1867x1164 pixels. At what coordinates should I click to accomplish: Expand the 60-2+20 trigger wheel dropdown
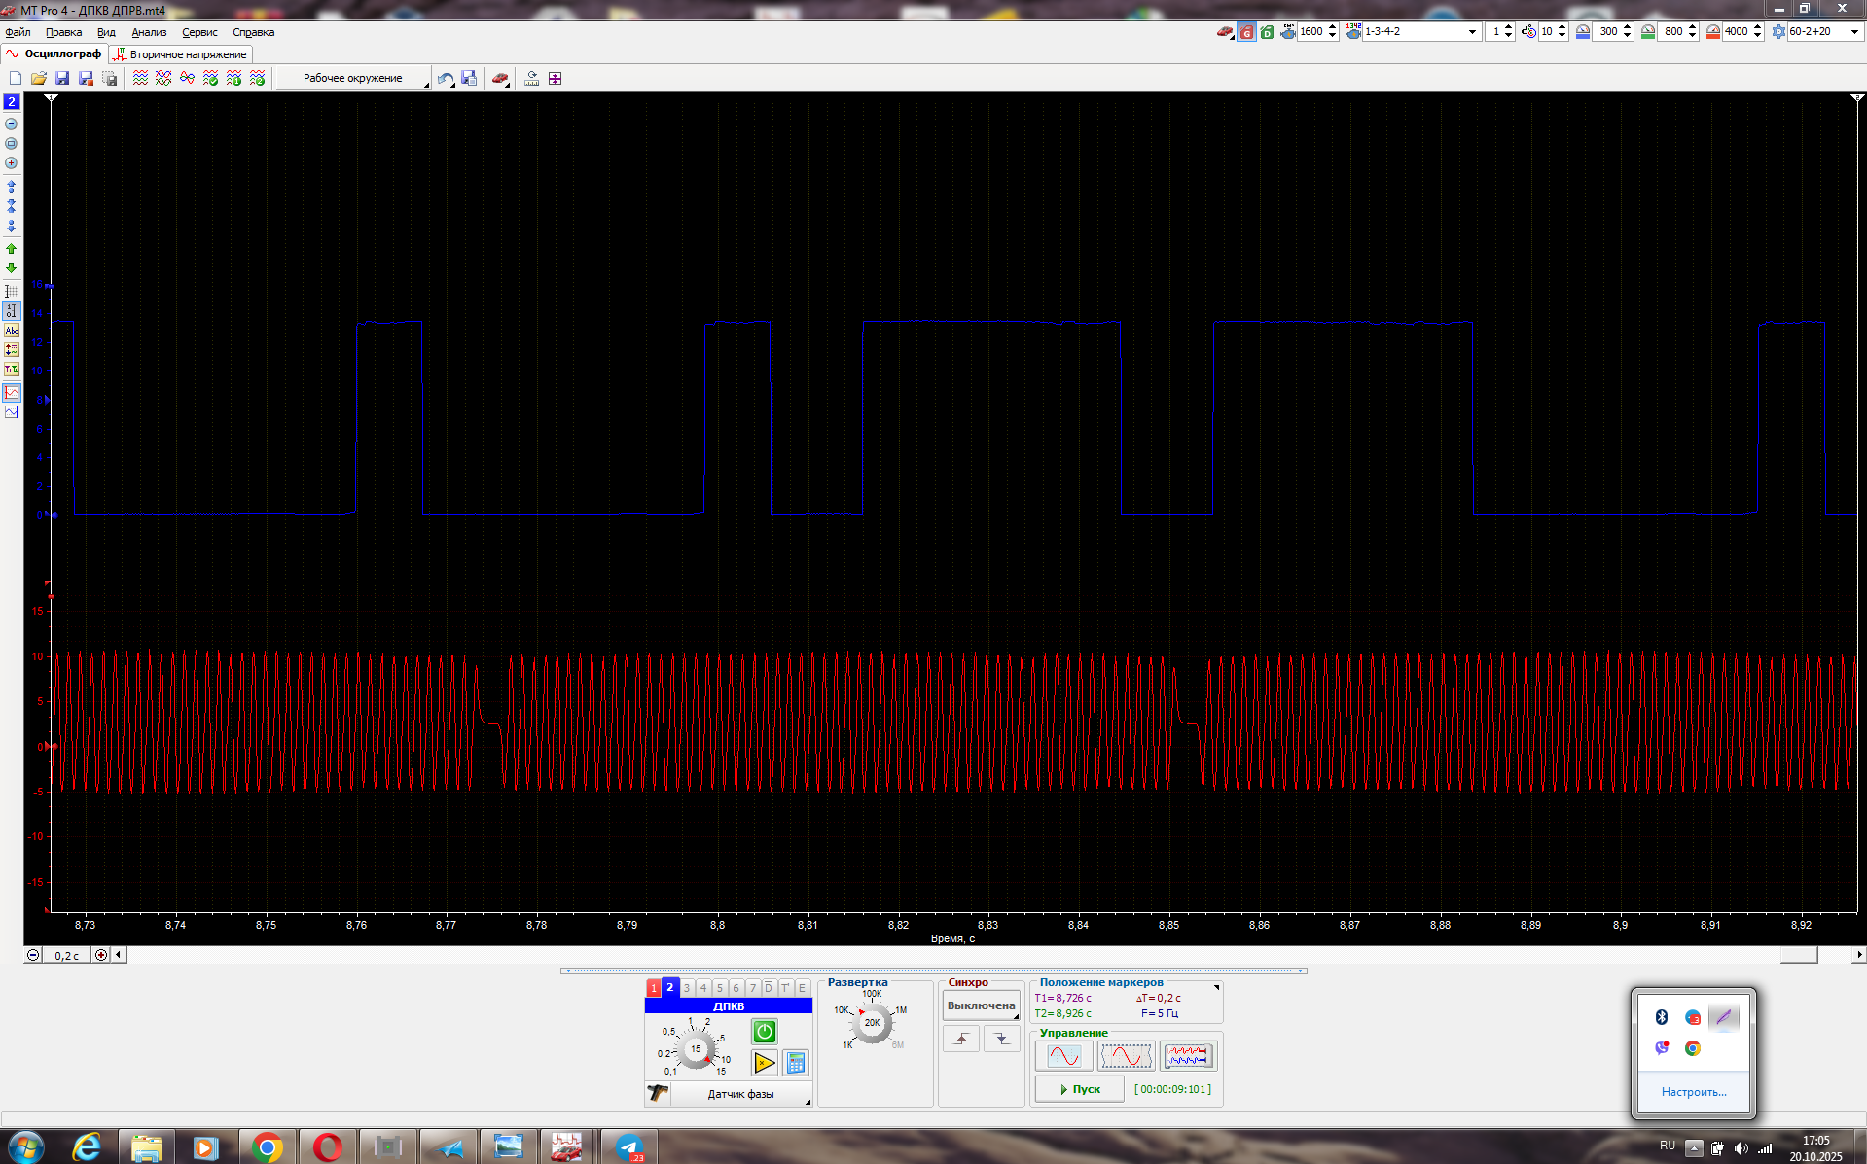(x=1853, y=32)
